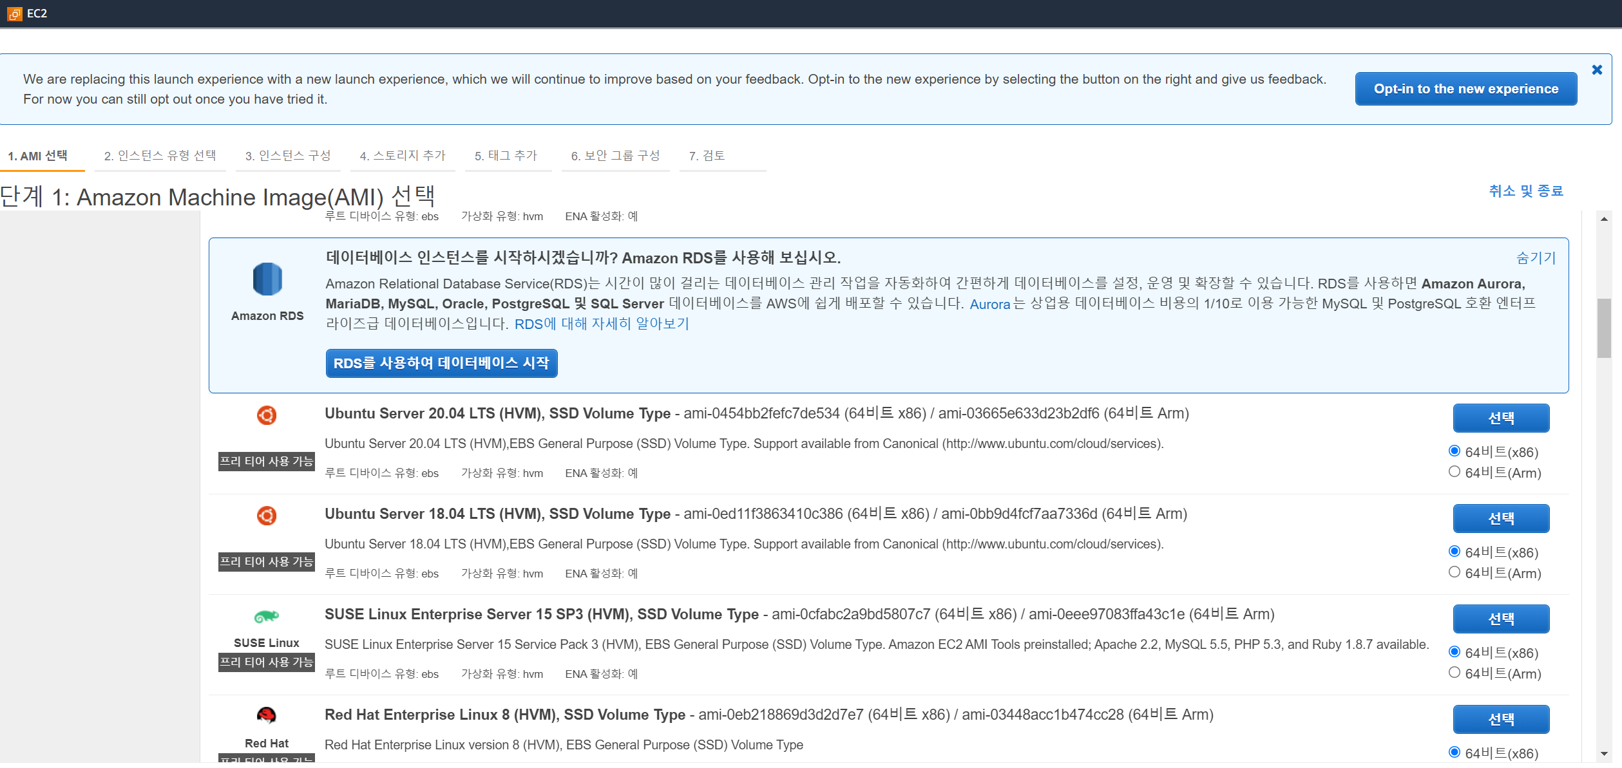The height and width of the screenshot is (768, 1622).
Task: Open the 인스턴스 유형 선택 step tab
Action: [x=160, y=156]
